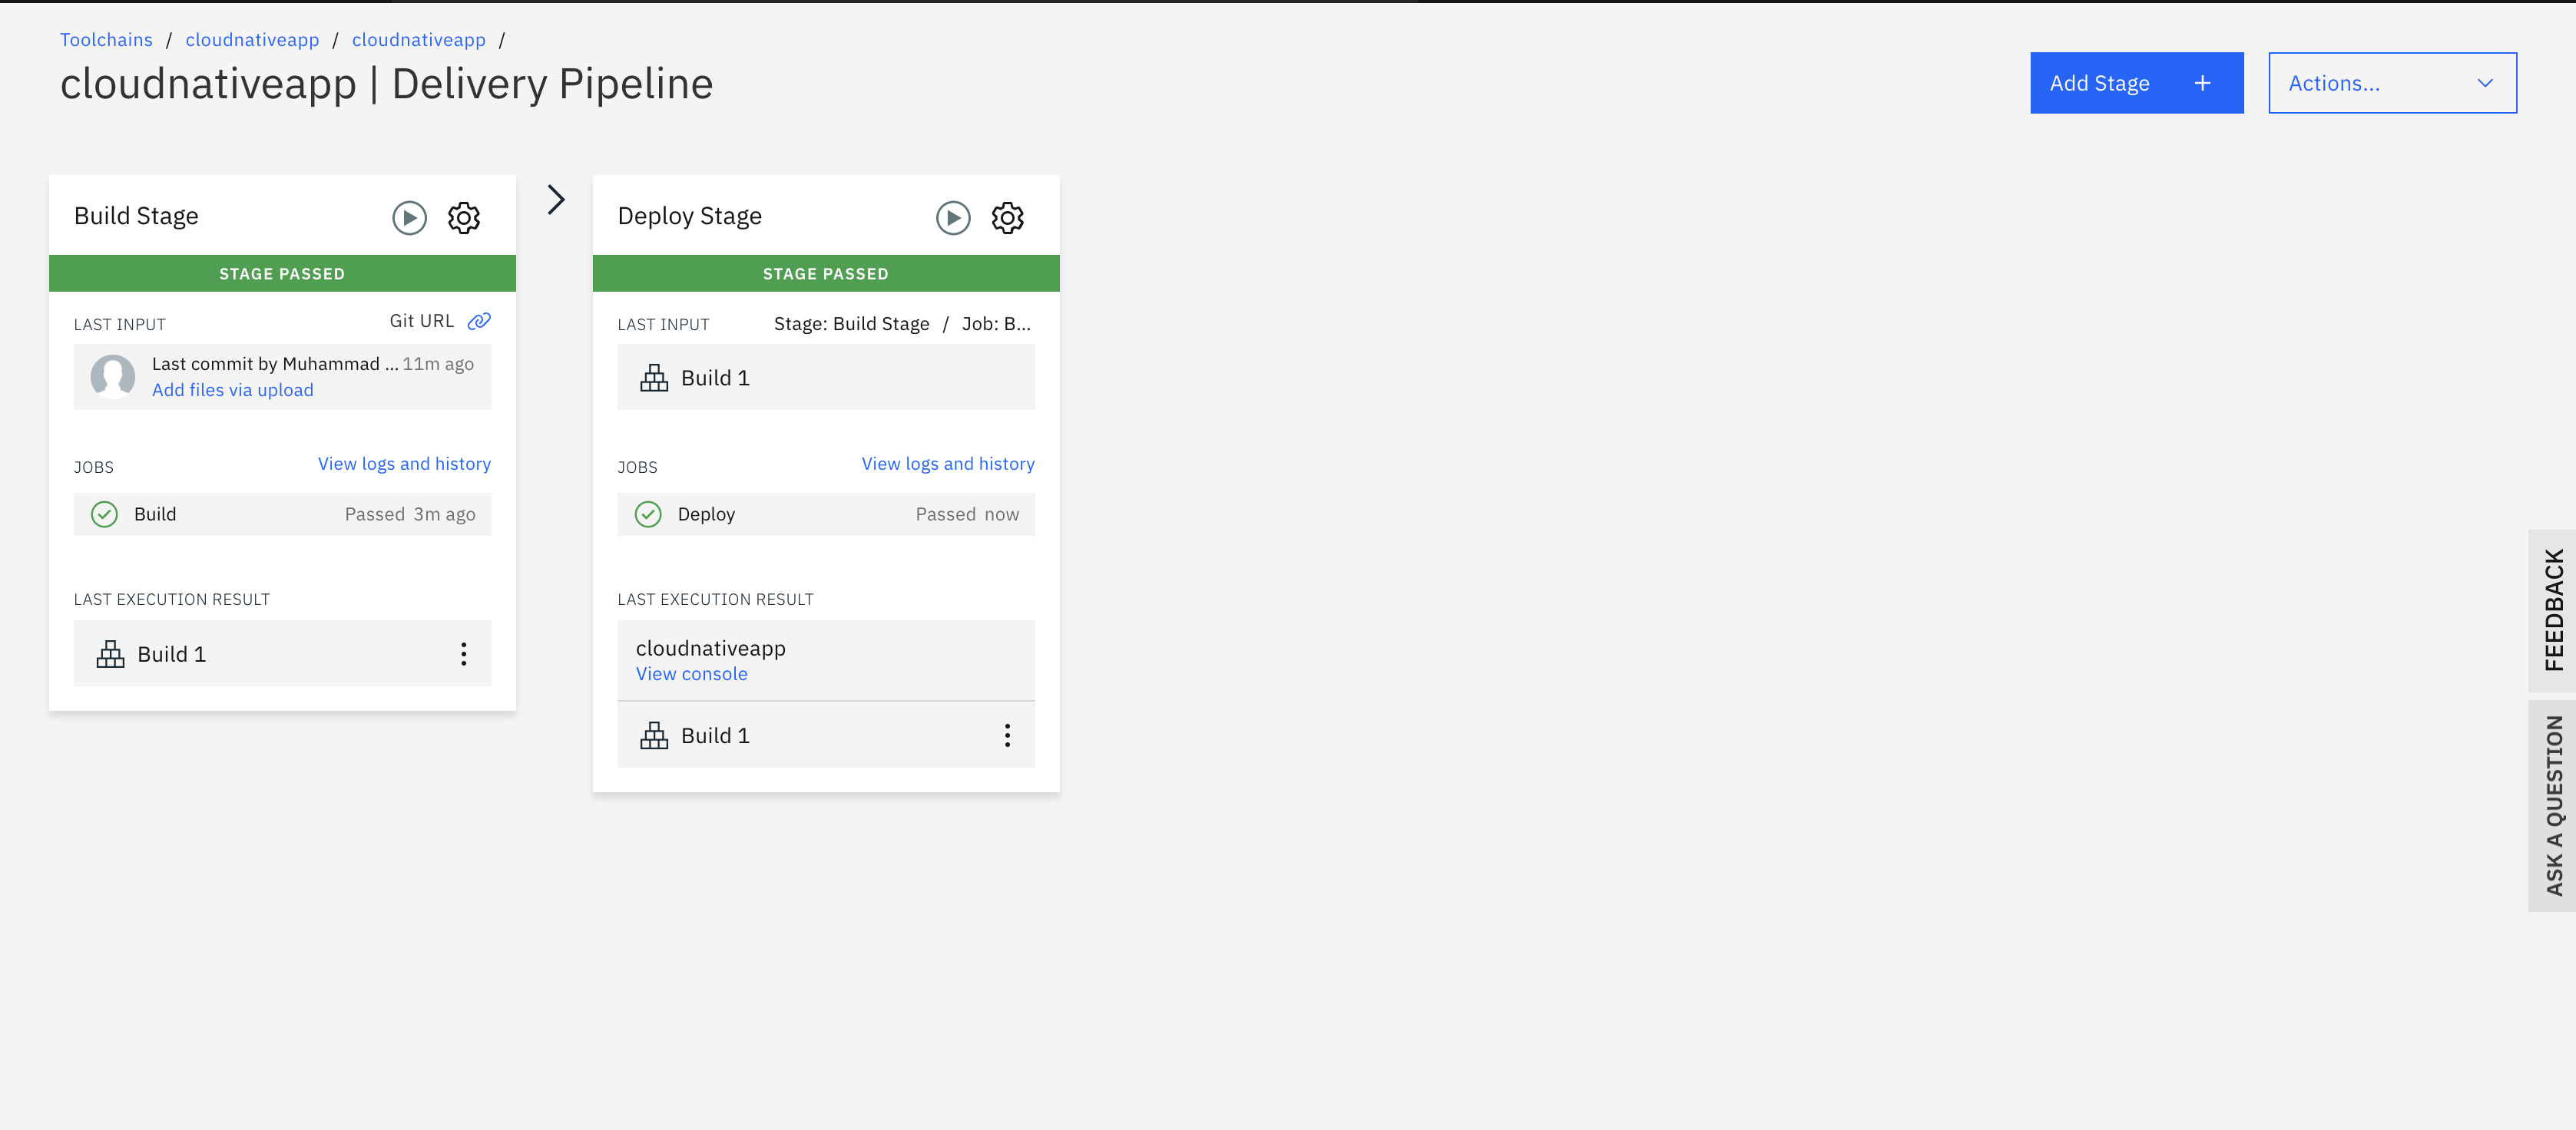Click the arrow between Build and Deploy stages
Screen dimensions: 2576x1130
556,200
